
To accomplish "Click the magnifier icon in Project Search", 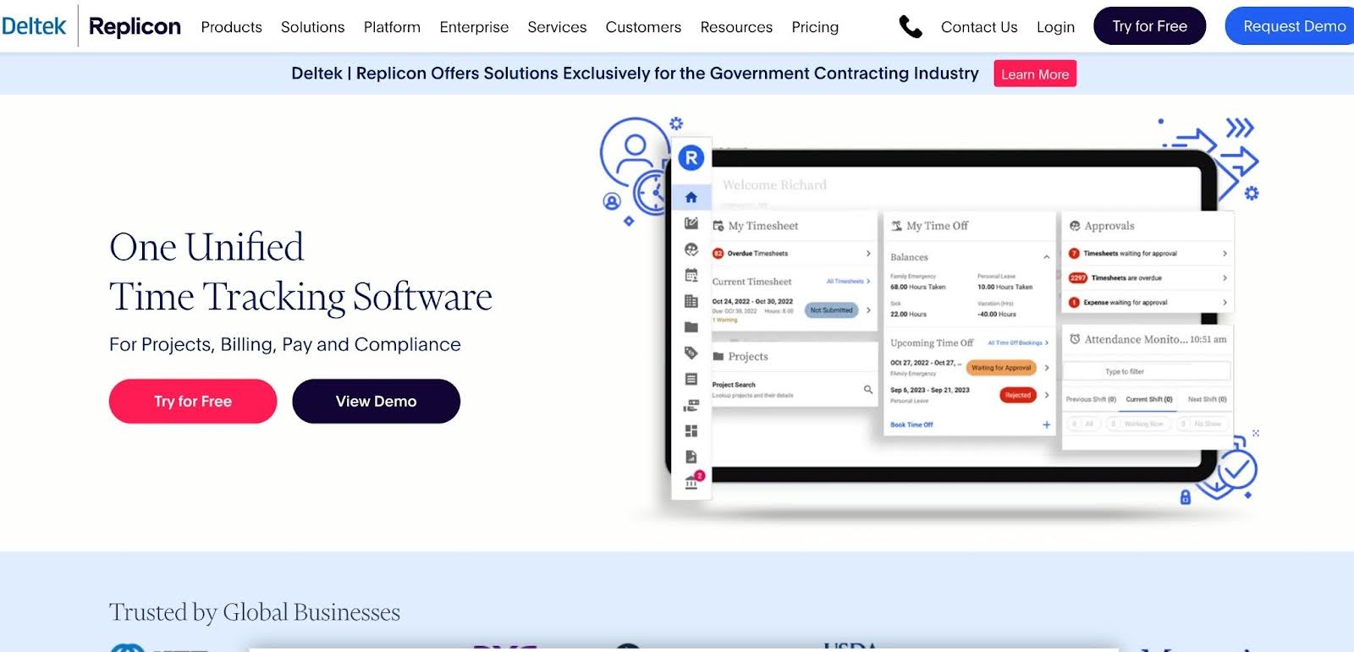I will 868,389.
